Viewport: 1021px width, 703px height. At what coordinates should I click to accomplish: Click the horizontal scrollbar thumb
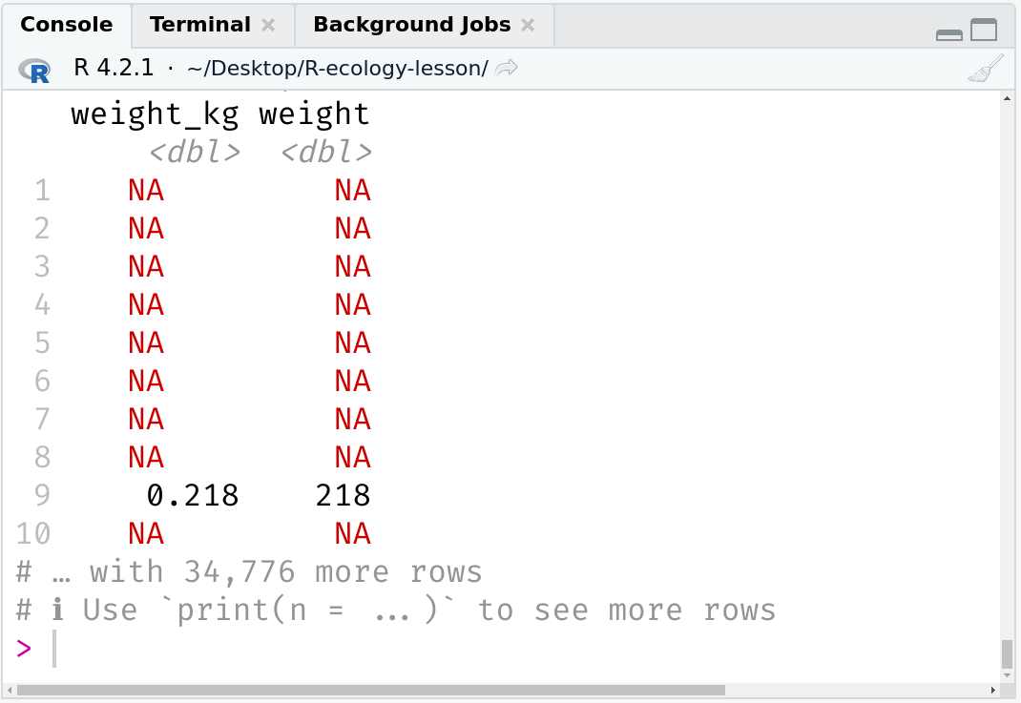click(370, 690)
